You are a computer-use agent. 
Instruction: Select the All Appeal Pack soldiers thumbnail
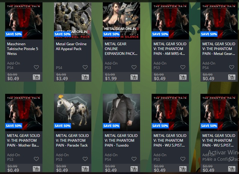[73, 21]
